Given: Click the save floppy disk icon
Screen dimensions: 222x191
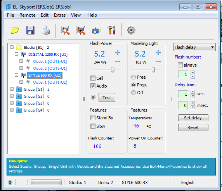Looking at the screenshot, I should (x=30, y=30).
